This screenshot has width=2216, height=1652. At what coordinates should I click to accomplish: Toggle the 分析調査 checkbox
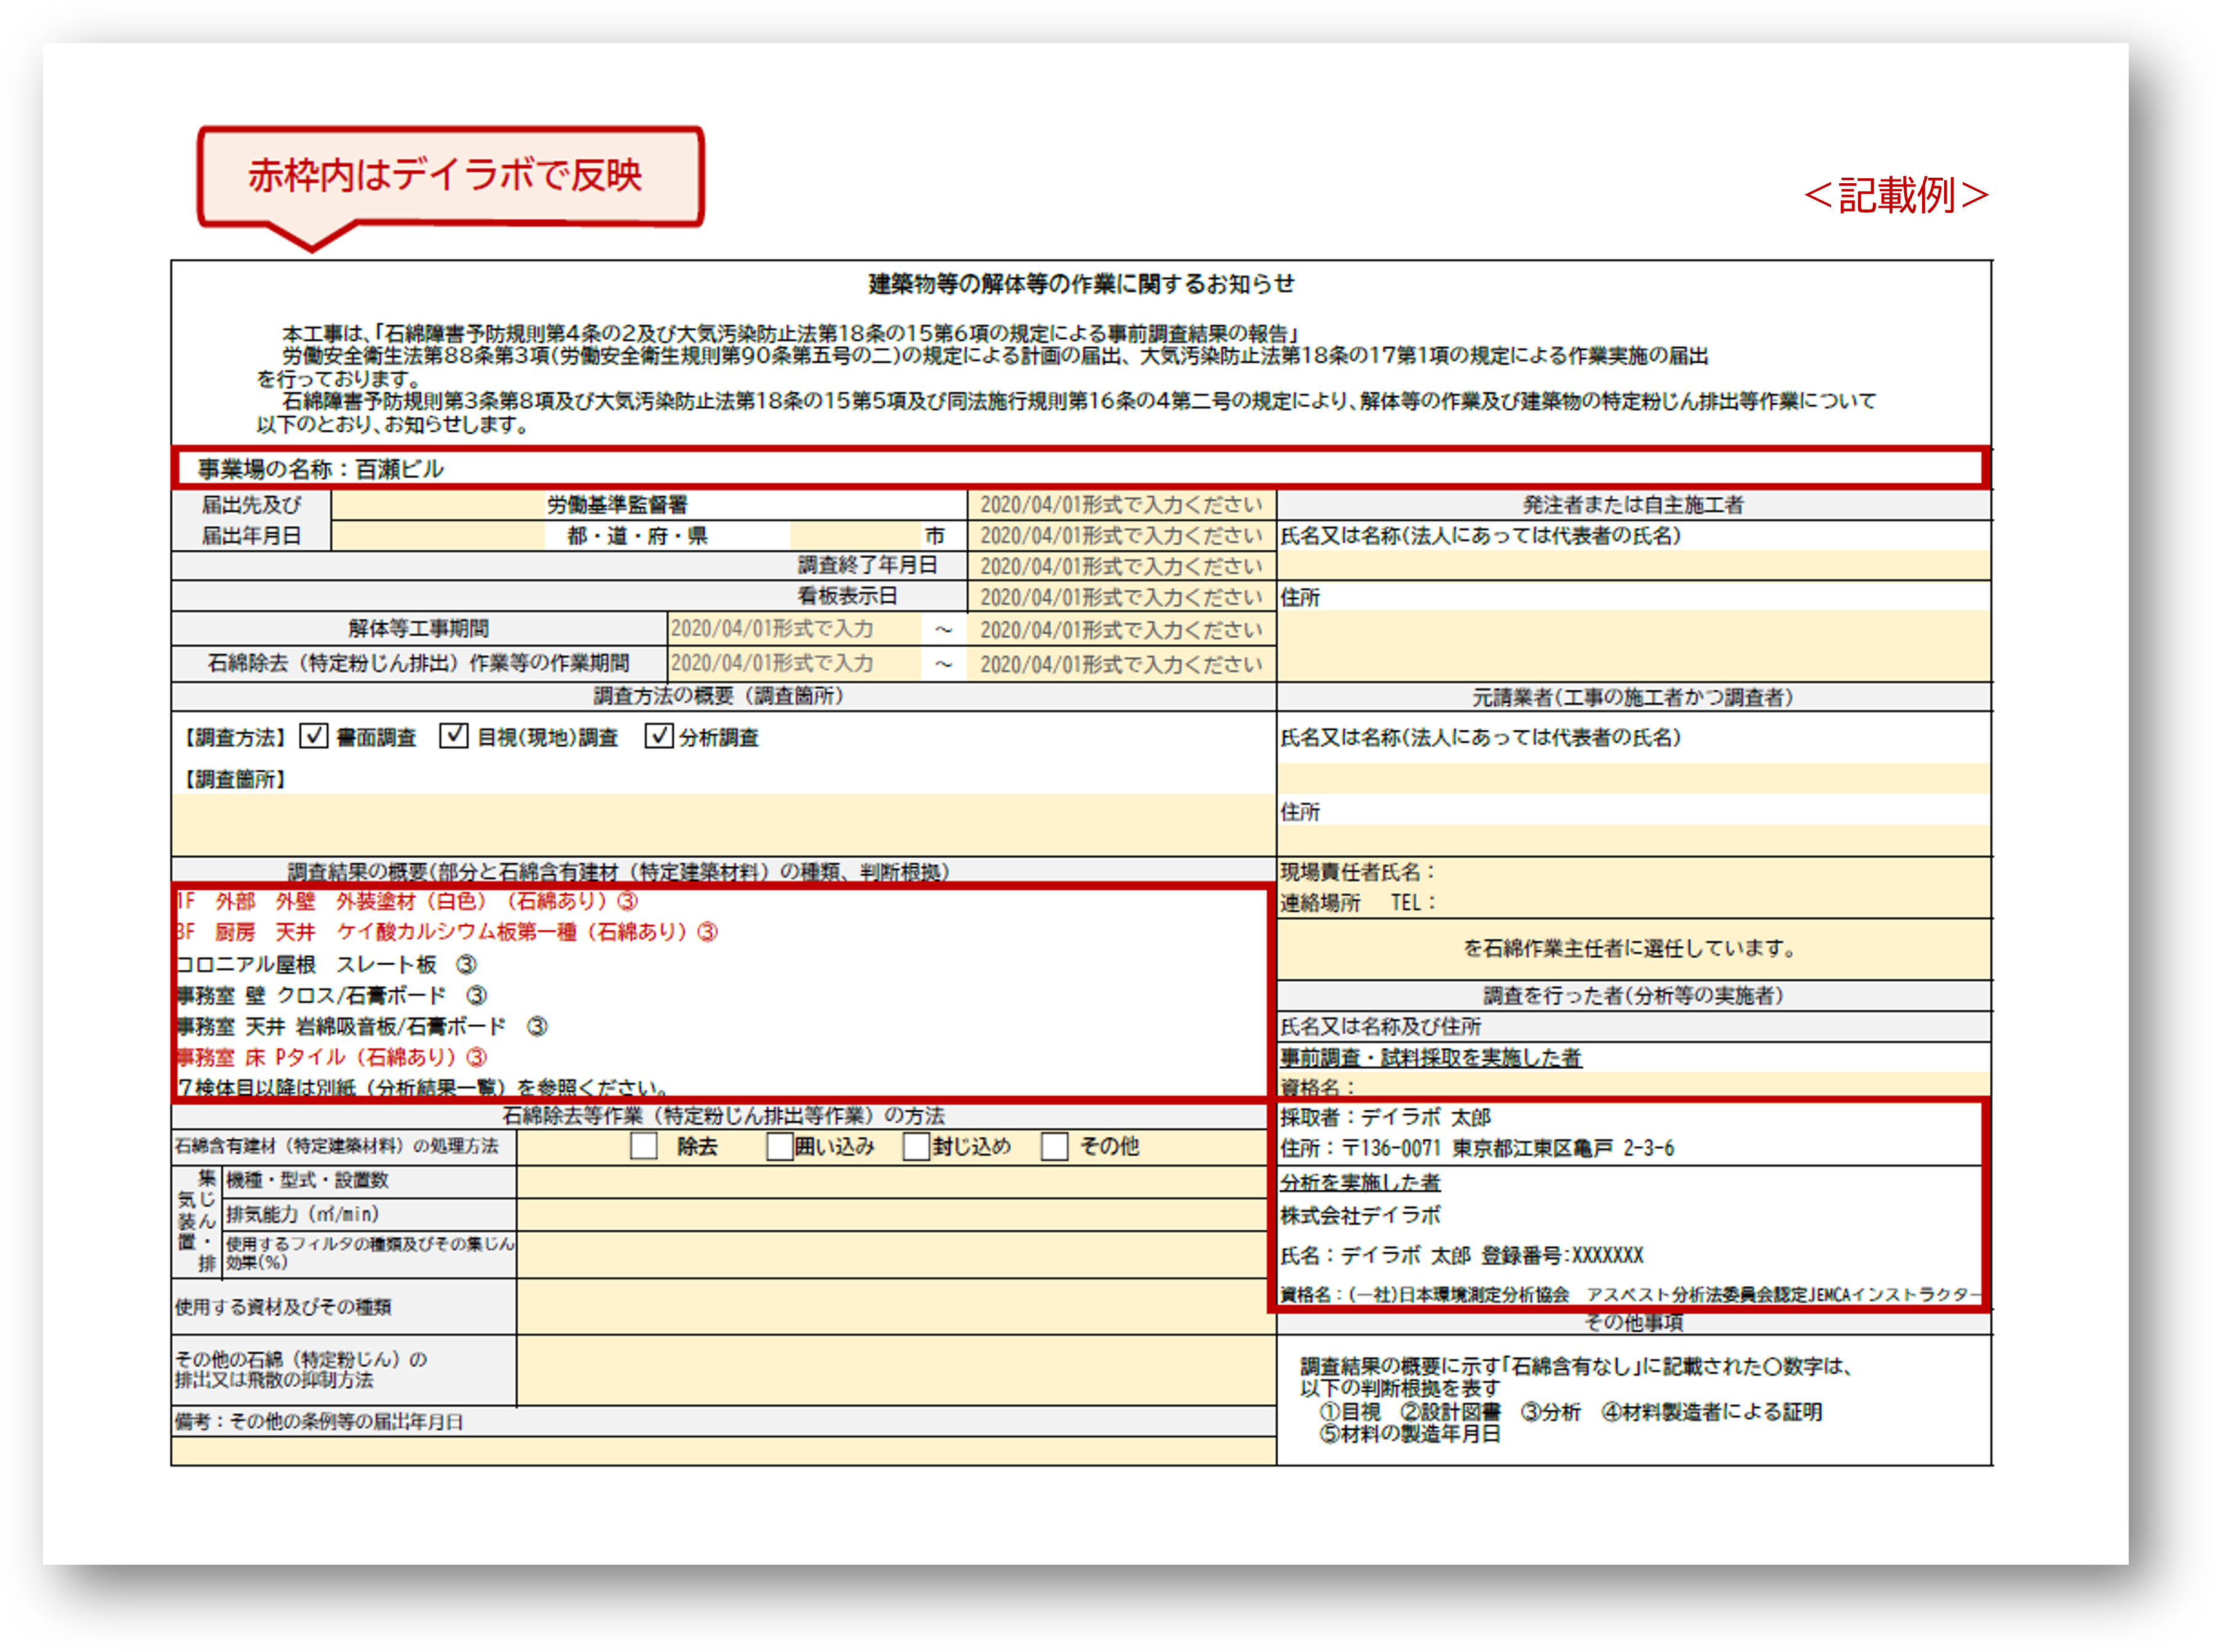[x=658, y=736]
